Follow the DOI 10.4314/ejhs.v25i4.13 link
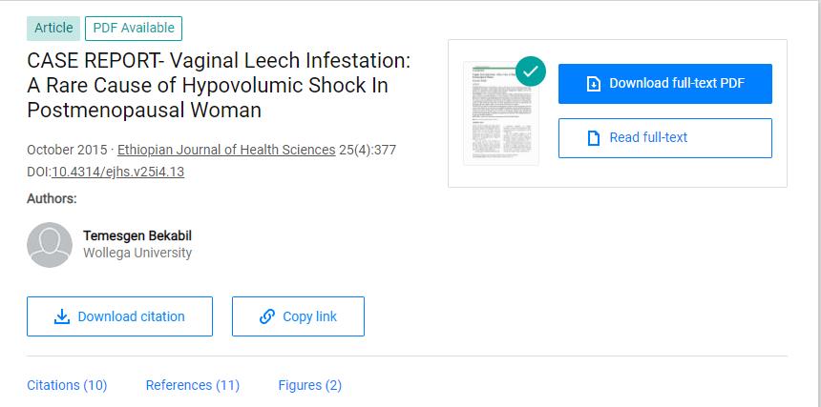 (117, 173)
